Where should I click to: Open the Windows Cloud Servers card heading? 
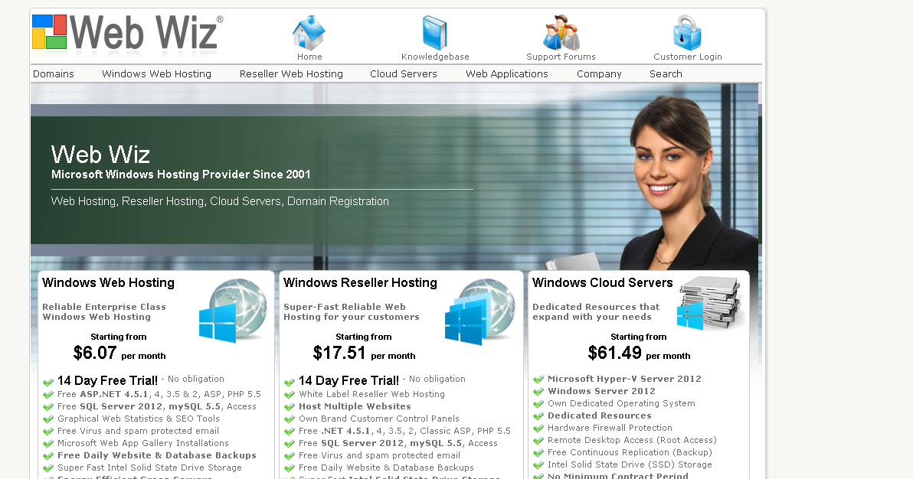(603, 283)
